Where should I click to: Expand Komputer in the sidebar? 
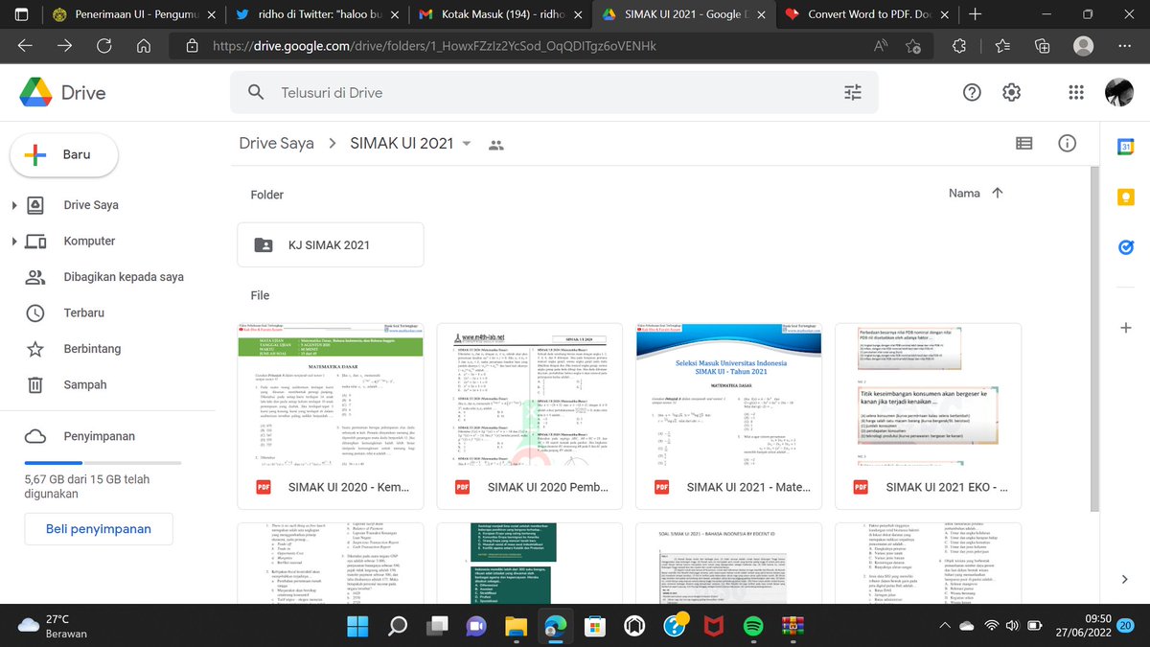[13, 241]
